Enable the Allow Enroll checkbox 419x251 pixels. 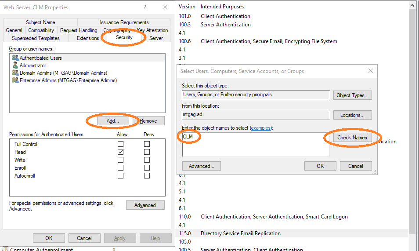[x=120, y=168]
